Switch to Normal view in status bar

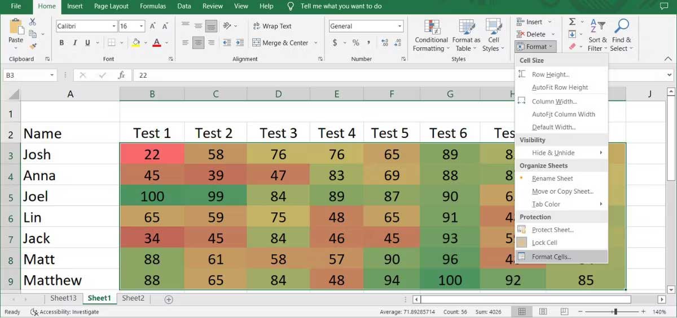[522, 312]
